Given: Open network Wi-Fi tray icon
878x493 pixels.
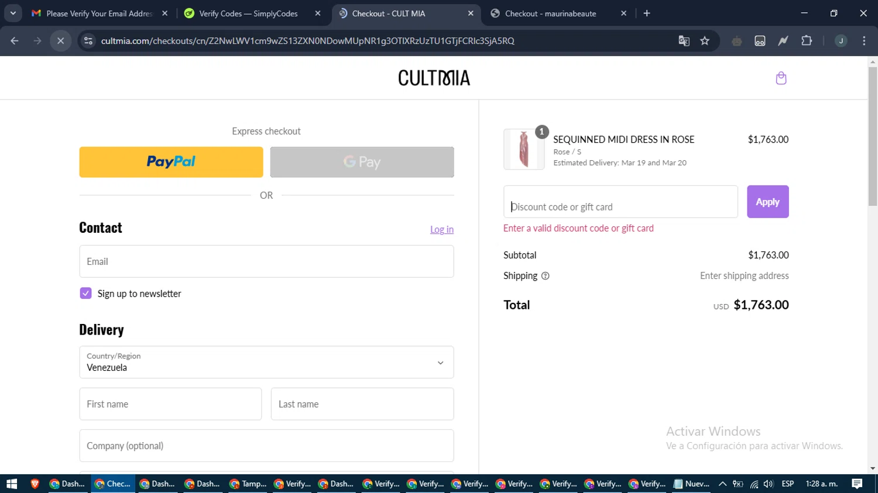Looking at the screenshot, I should 754,484.
